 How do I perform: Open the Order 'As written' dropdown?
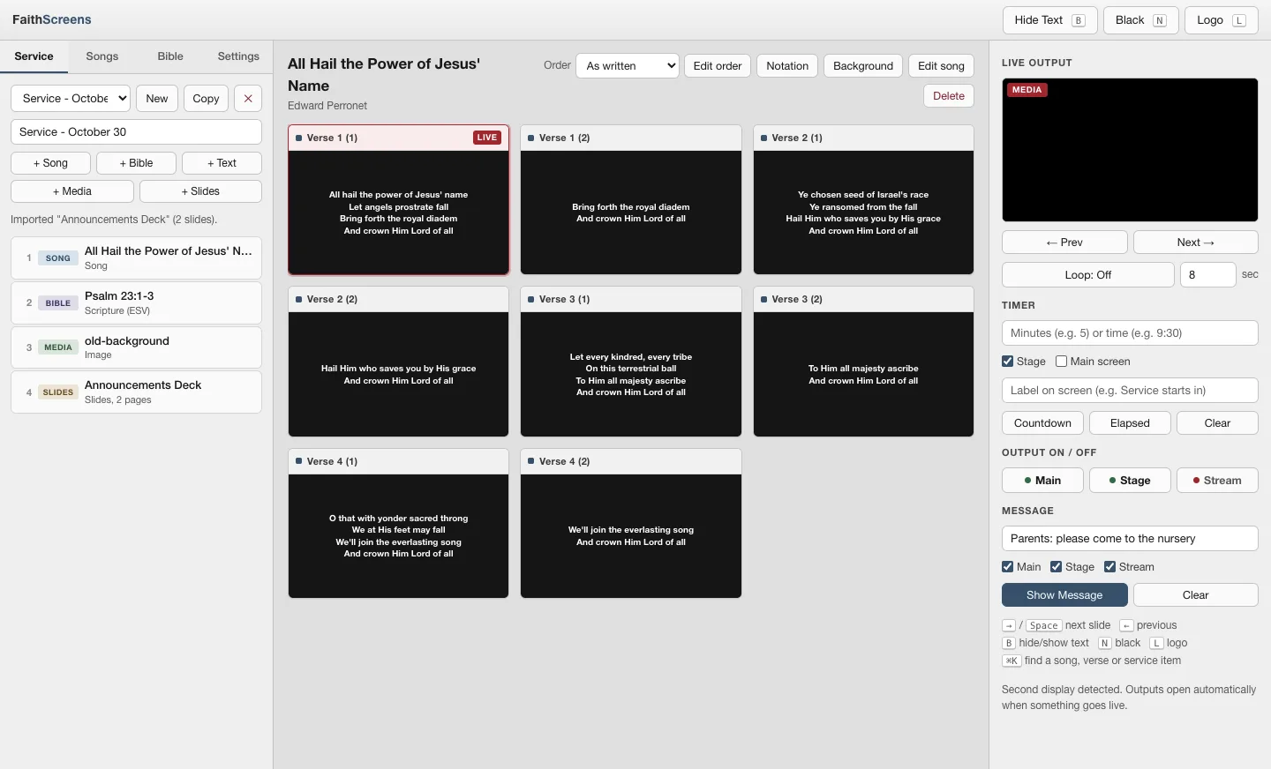point(628,65)
